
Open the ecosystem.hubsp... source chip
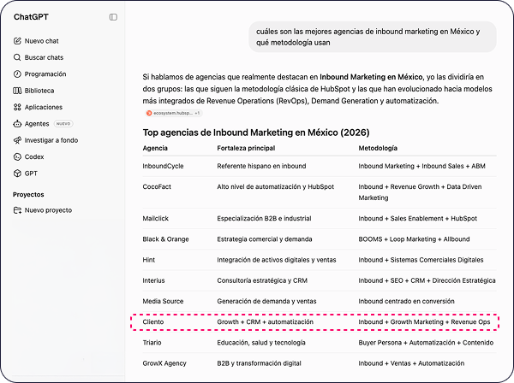coord(174,113)
